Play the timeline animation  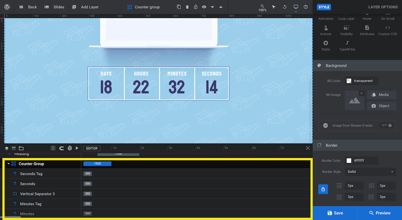pos(77,148)
